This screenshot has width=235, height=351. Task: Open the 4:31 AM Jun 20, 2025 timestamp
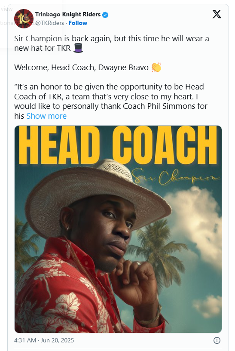point(44,340)
